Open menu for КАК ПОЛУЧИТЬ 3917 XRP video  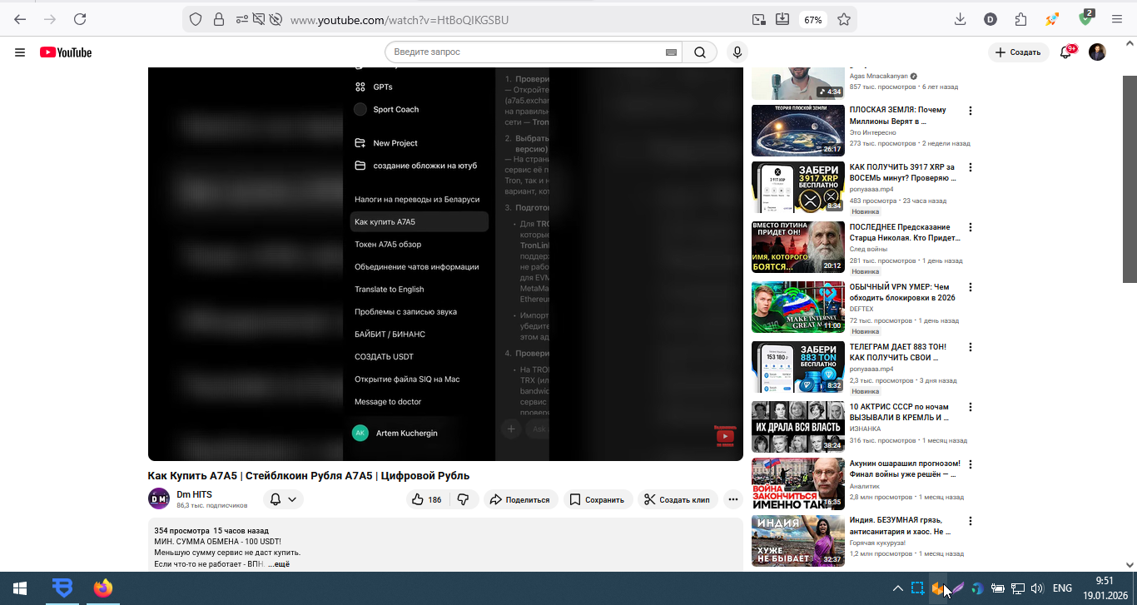pos(971,168)
